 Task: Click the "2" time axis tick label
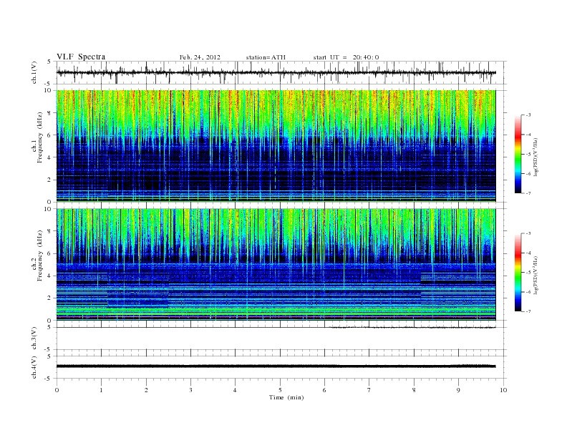coord(146,390)
